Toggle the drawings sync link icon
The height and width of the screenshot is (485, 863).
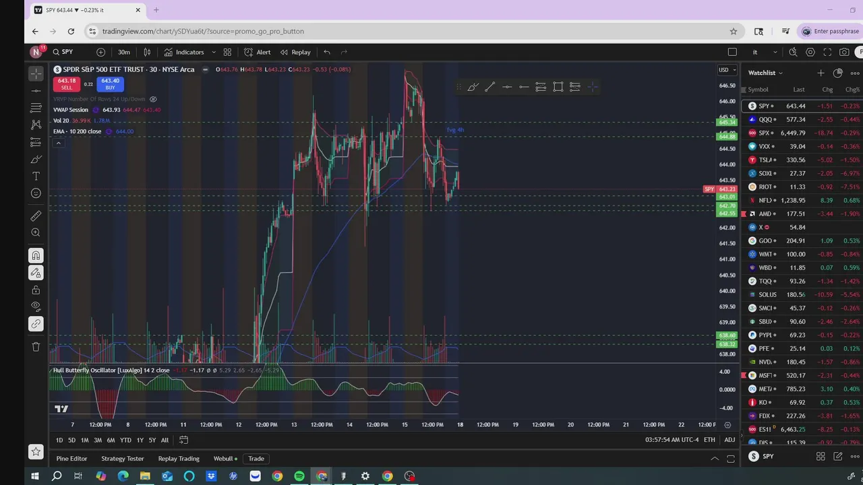[x=36, y=324]
